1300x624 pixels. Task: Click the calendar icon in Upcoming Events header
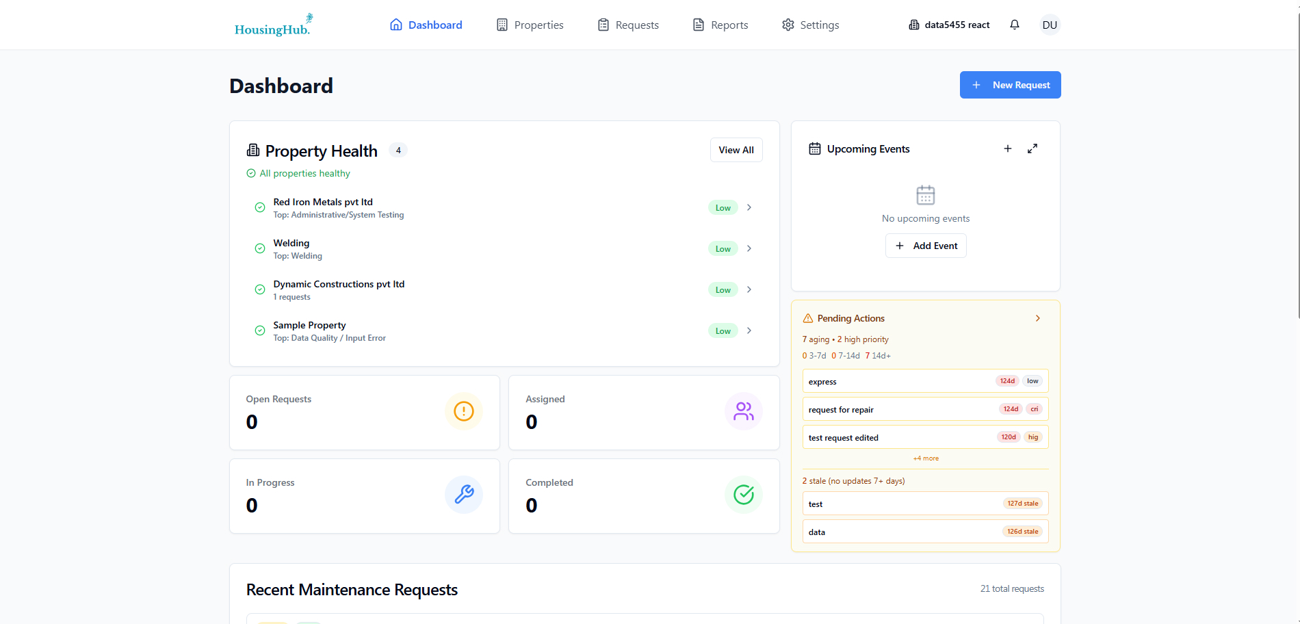815,148
